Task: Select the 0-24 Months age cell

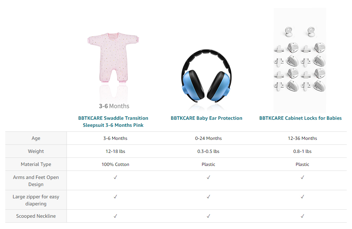Action: click(208, 138)
